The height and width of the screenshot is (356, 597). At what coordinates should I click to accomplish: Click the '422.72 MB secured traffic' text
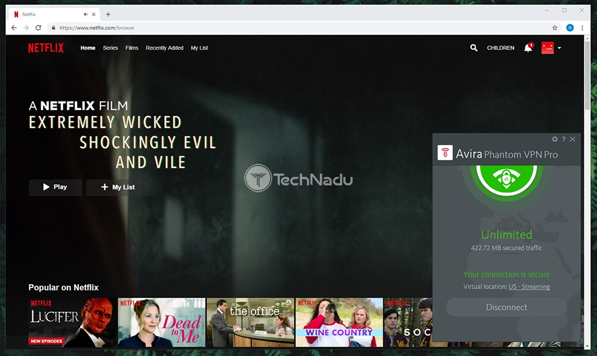click(506, 248)
